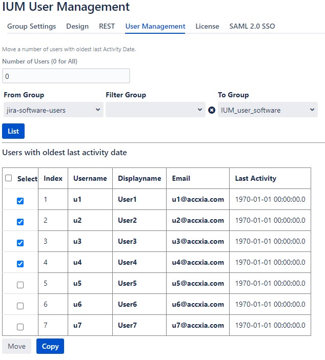Screen dimensions: 325x360
Task: Clear the Filter Group with the x icon
Action: [212, 110]
